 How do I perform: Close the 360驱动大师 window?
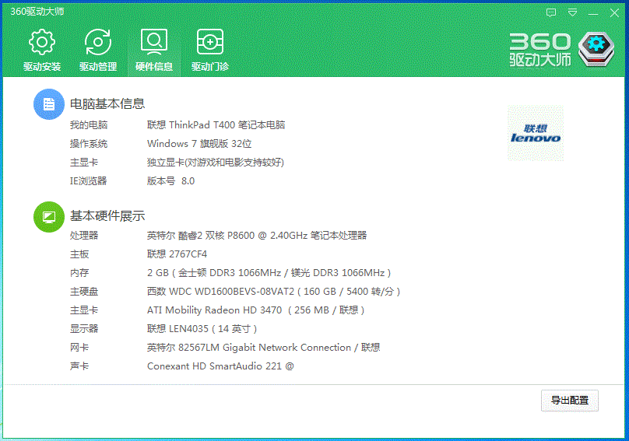click(x=613, y=12)
